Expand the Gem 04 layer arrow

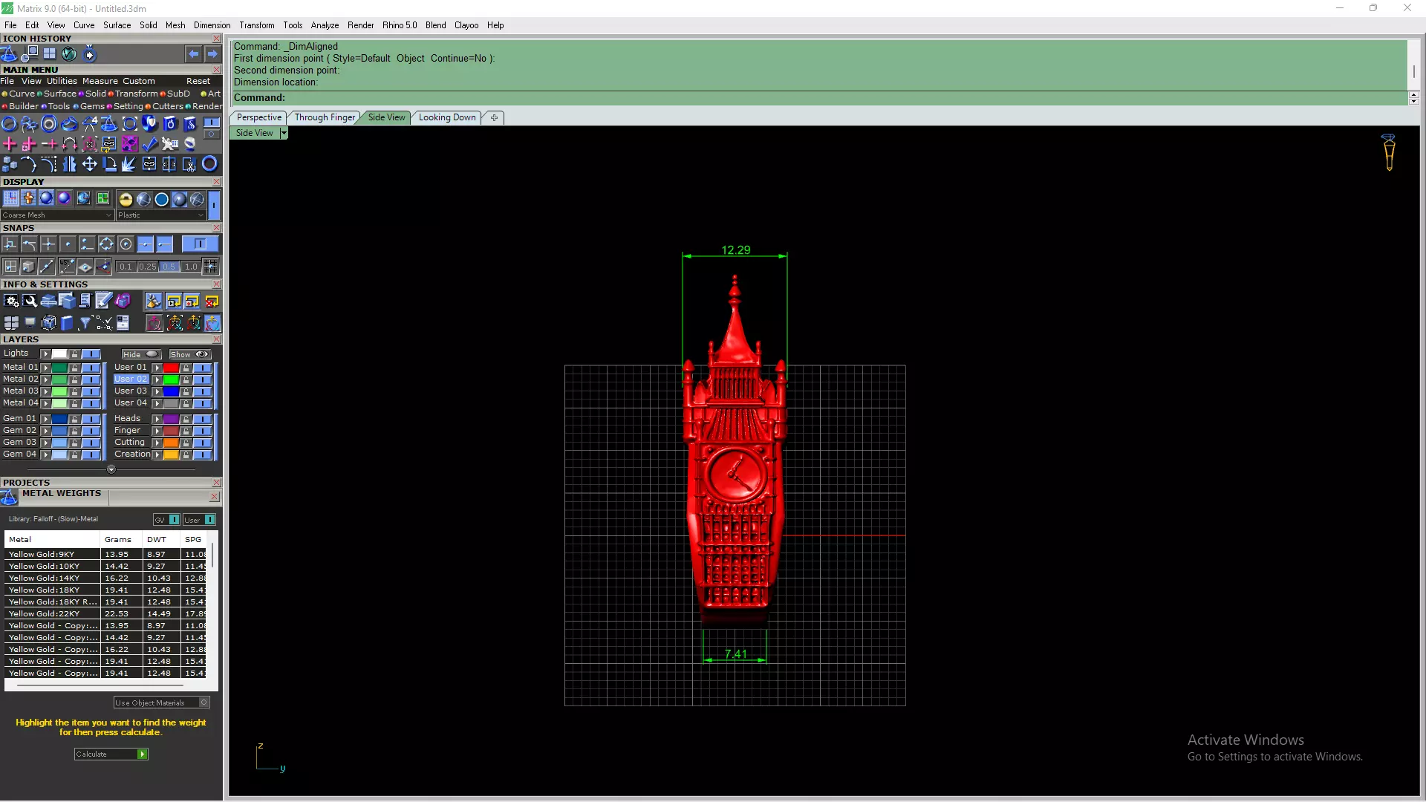click(45, 454)
